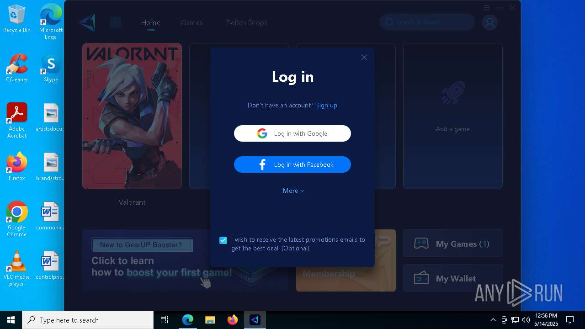585x329 pixels.
Task: Click the Valorant label under card
Action: 132,202
